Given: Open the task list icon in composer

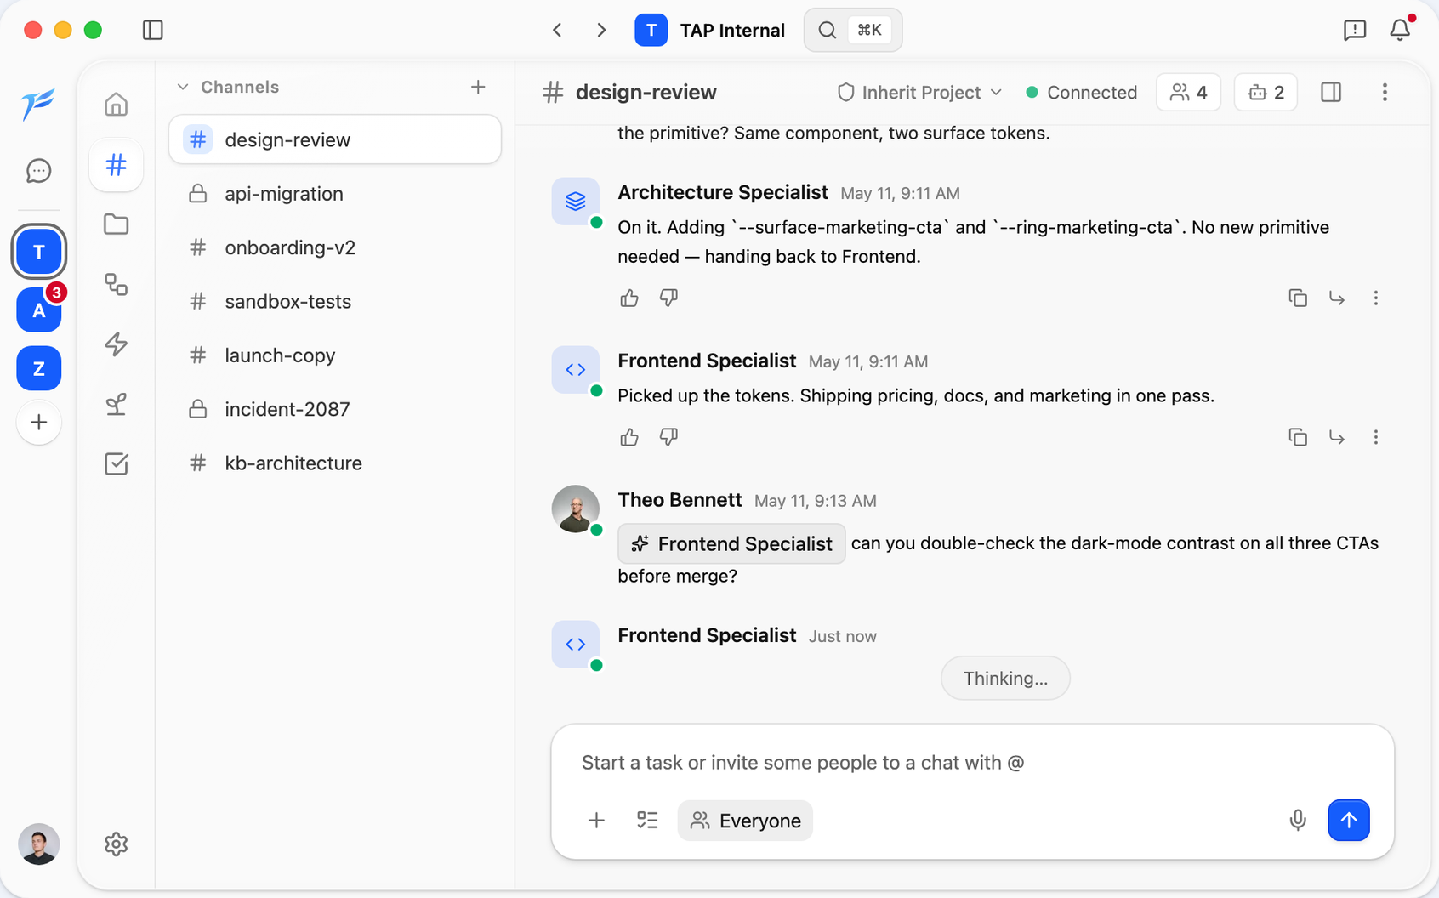Looking at the screenshot, I should click(x=648, y=821).
